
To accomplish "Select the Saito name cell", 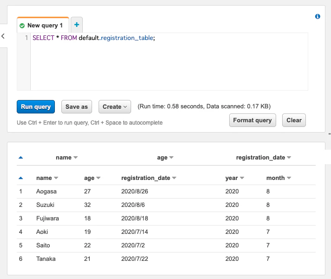I will (x=43, y=246).
